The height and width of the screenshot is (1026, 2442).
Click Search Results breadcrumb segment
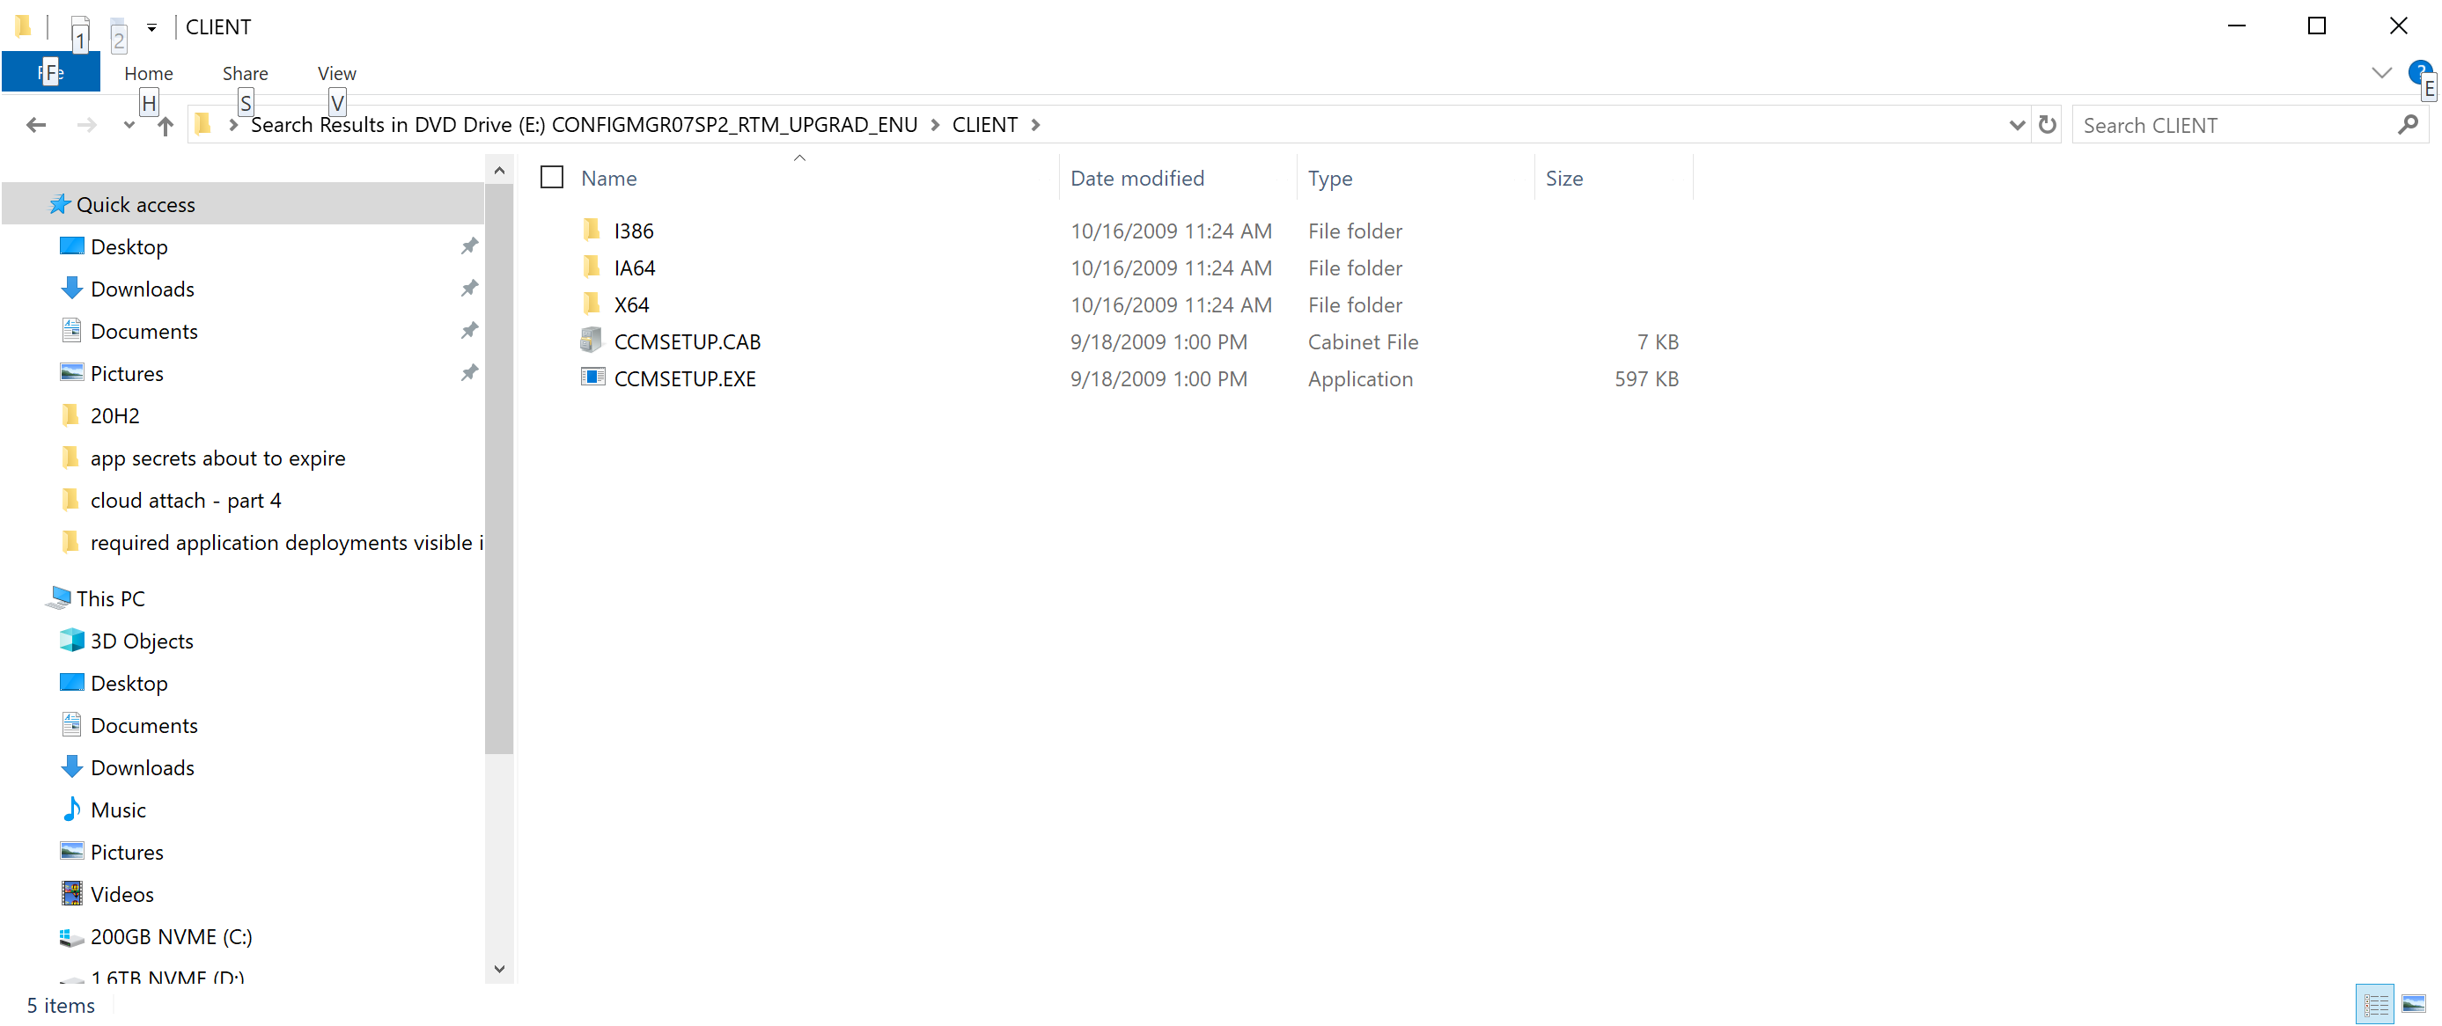coord(584,125)
